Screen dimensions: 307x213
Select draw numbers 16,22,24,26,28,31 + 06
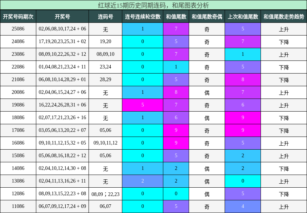coord(62,105)
